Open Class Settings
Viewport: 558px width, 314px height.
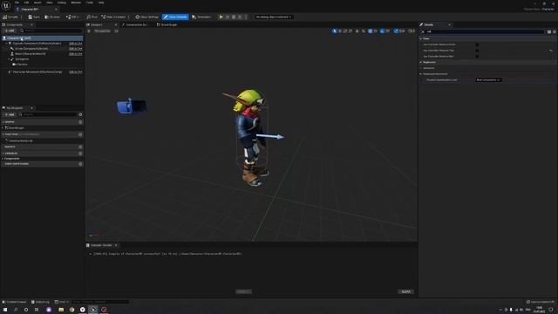tap(147, 17)
